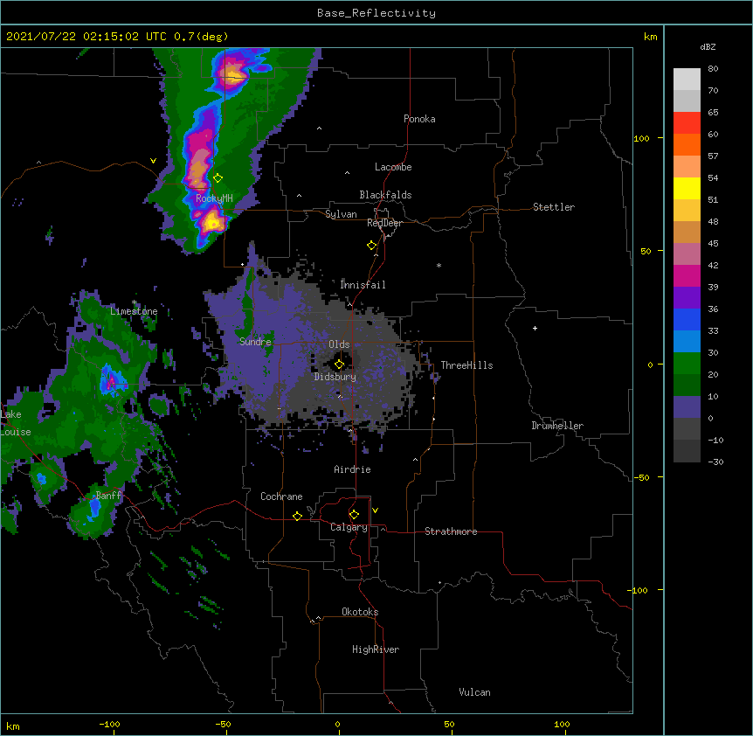The image size is (753, 736).
Task: Click the RockyMH label
Action: point(214,198)
